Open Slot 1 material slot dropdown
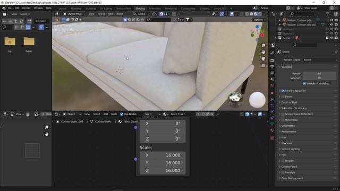Image resolution: width=340 pixels, height=191 pixels. click(x=152, y=114)
